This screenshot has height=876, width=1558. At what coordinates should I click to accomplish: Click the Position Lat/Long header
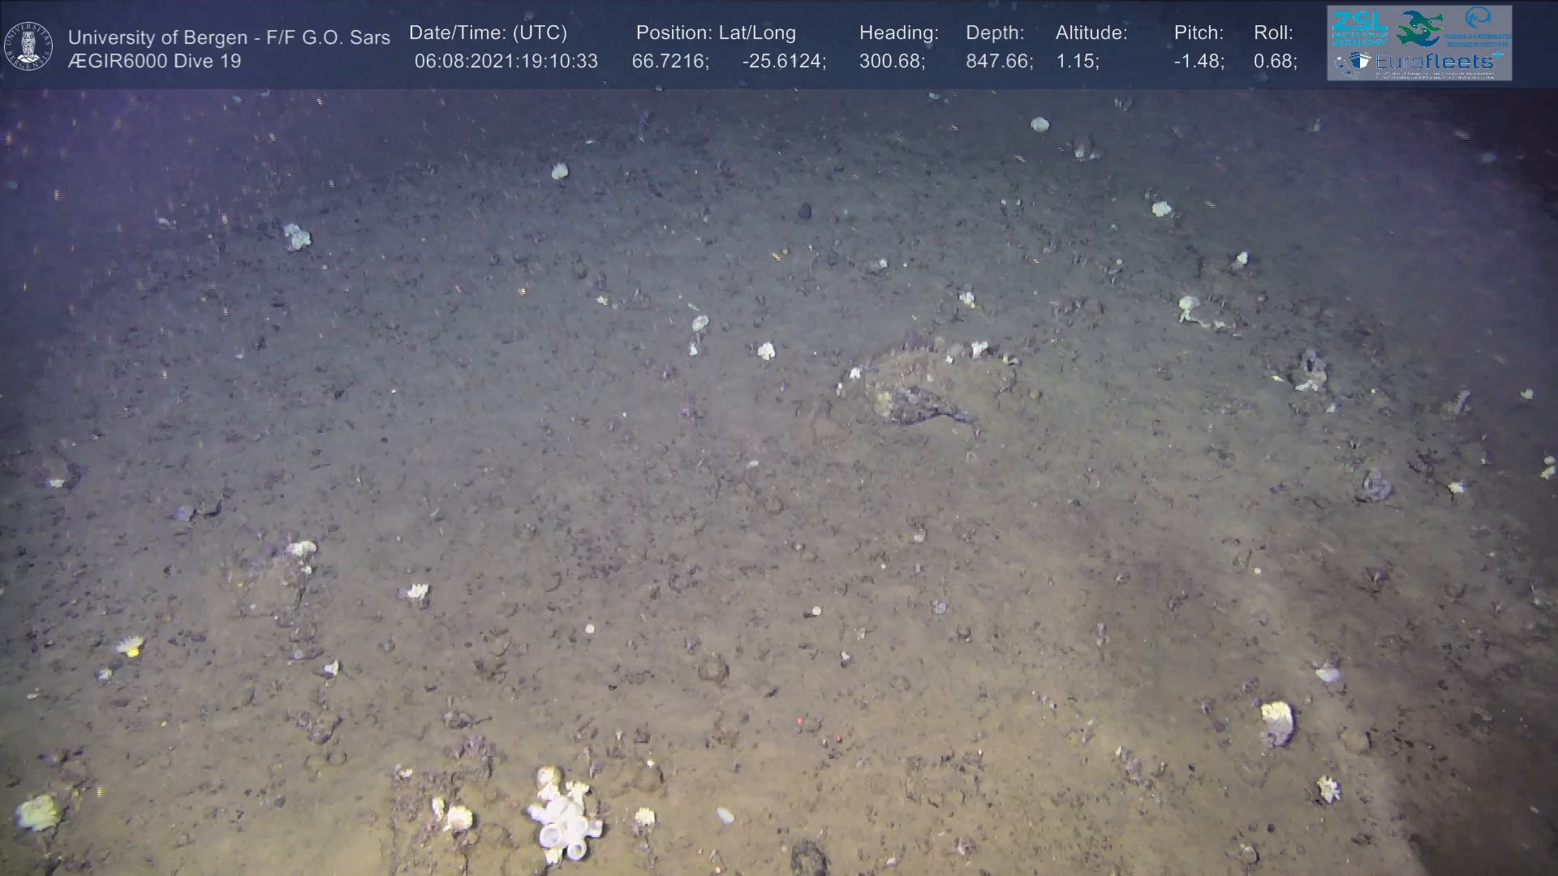tap(716, 33)
